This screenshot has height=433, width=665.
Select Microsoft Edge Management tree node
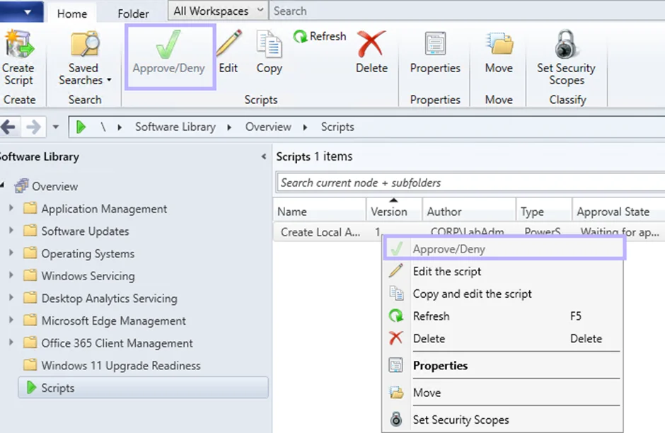tap(113, 321)
